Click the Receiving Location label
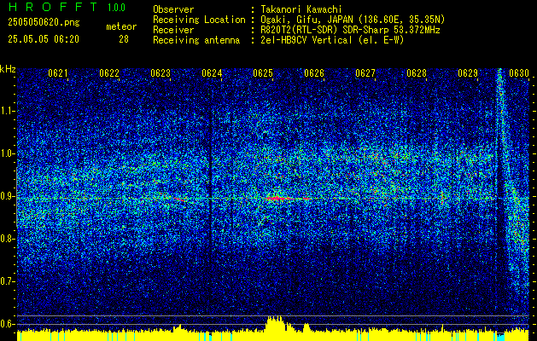The image size is (537, 341). click(199, 20)
